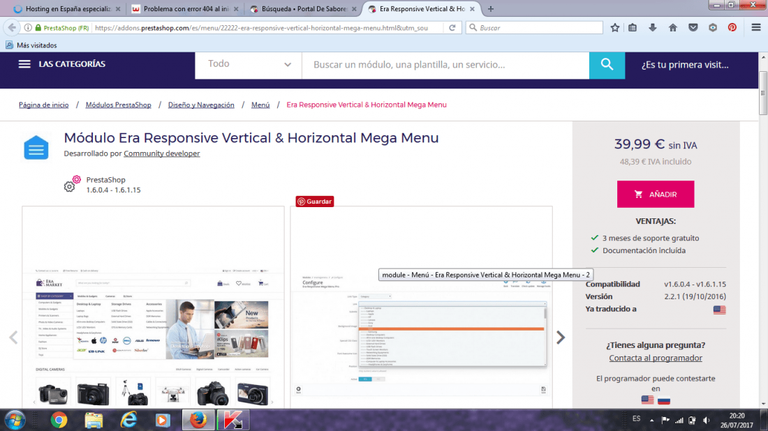Viewport: 768px width, 431px height.
Task: Click the blue module logo icon
Action: coord(36,148)
